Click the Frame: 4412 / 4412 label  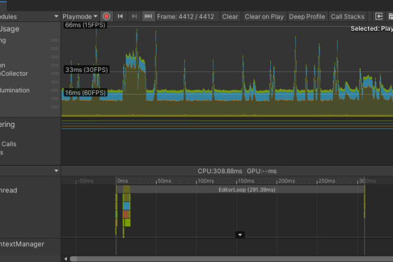[x=185, y=17]
